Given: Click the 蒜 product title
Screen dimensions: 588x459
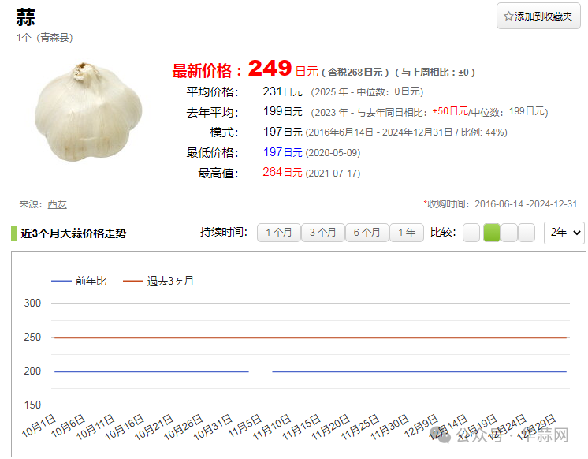Looking at the screenshot, I should (25, 17).
